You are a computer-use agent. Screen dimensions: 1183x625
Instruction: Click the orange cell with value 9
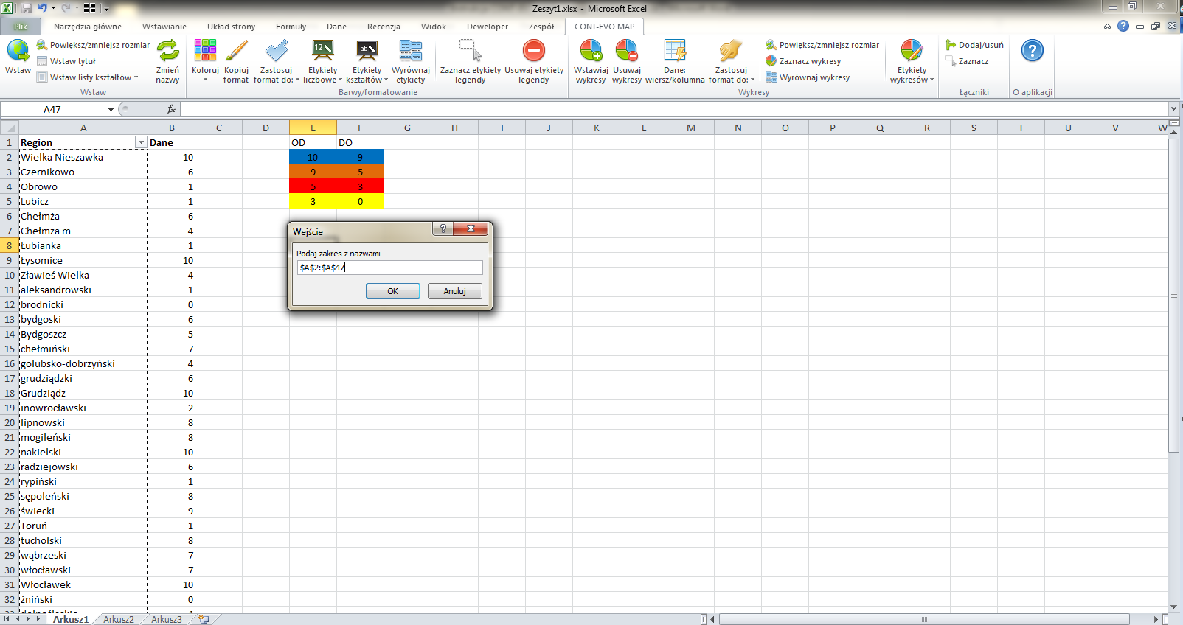(x=313, y=172)
